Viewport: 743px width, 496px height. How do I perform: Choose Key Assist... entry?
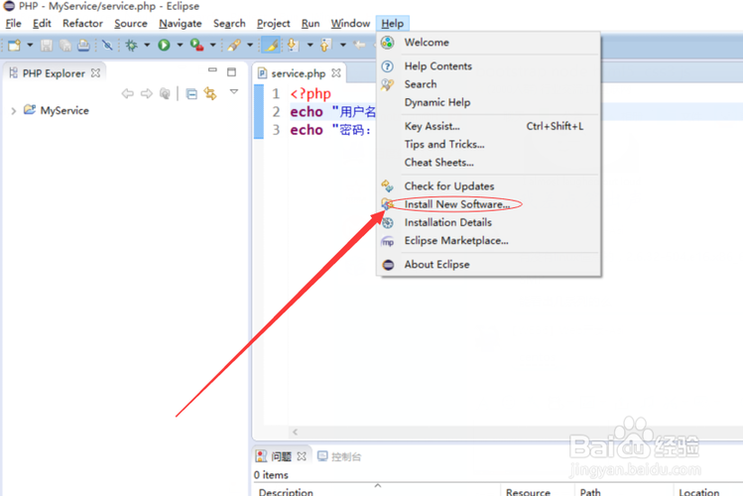click(488, 126)
